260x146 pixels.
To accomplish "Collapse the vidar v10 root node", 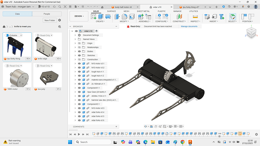I will click(x=72, y=31).
